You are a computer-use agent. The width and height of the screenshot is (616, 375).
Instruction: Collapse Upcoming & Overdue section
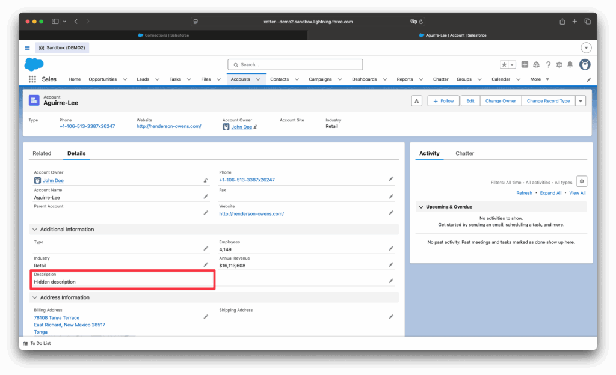pyautogui.click(x=421, y=207)
